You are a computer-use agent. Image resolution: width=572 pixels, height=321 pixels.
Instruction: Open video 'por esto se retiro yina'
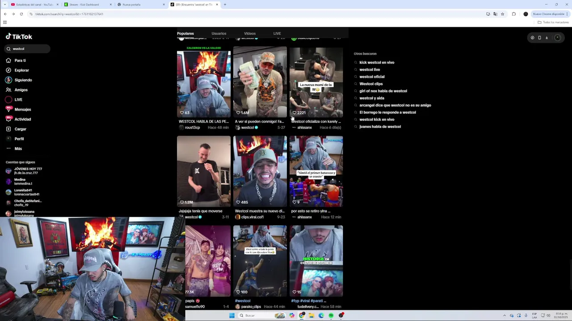click(316, 172)
